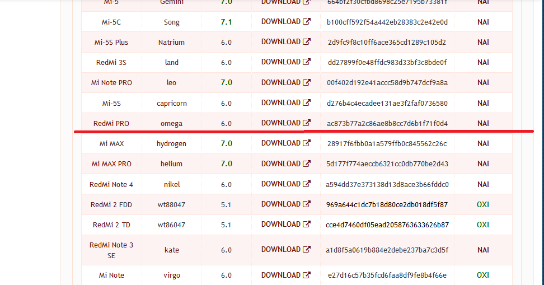Open the DOWNLOAD link for Mi MAX PRO
This screenshot has width=544, height=285.
click(x=286, y=164)
